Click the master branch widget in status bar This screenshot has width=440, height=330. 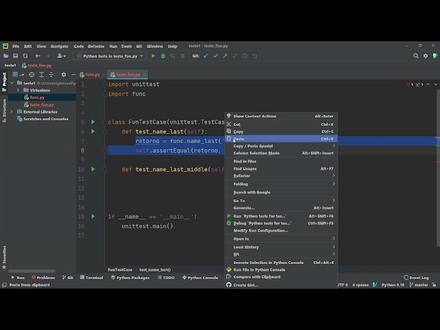(x=419, y=285)
